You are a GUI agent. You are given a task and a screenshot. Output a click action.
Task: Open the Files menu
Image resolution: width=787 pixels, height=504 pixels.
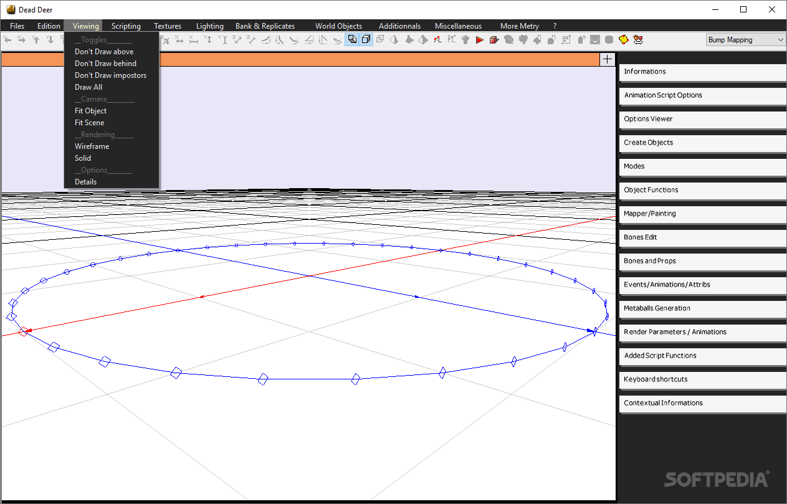click(x=17, y=26)
